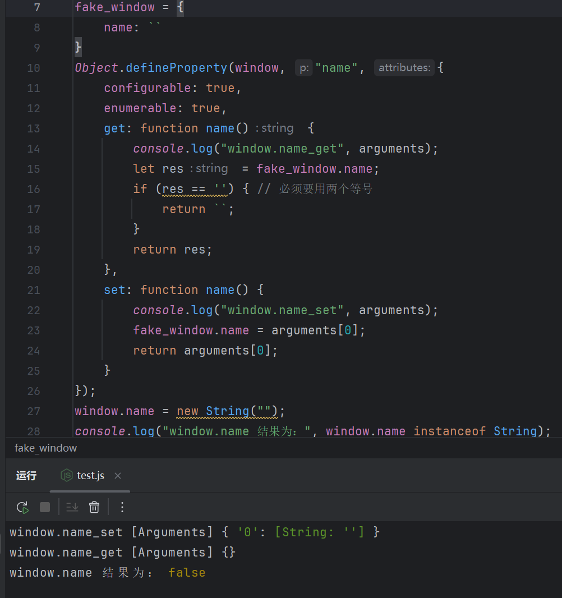Toggle a breakpoint at line number 27
Image resolution: width=562 pixels, height=598 pixels.
pos(34,411)
